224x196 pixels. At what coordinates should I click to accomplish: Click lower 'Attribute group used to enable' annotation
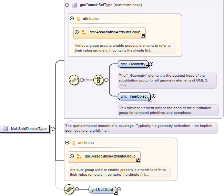[x=120, y=172]
